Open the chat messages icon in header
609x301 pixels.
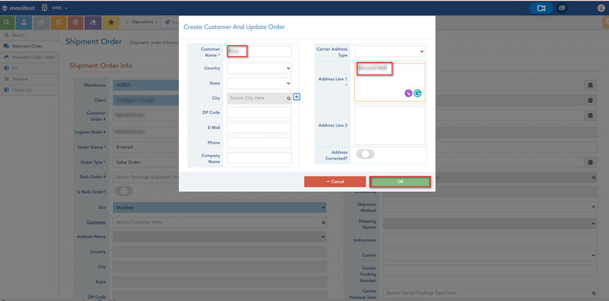click(561, 8)
